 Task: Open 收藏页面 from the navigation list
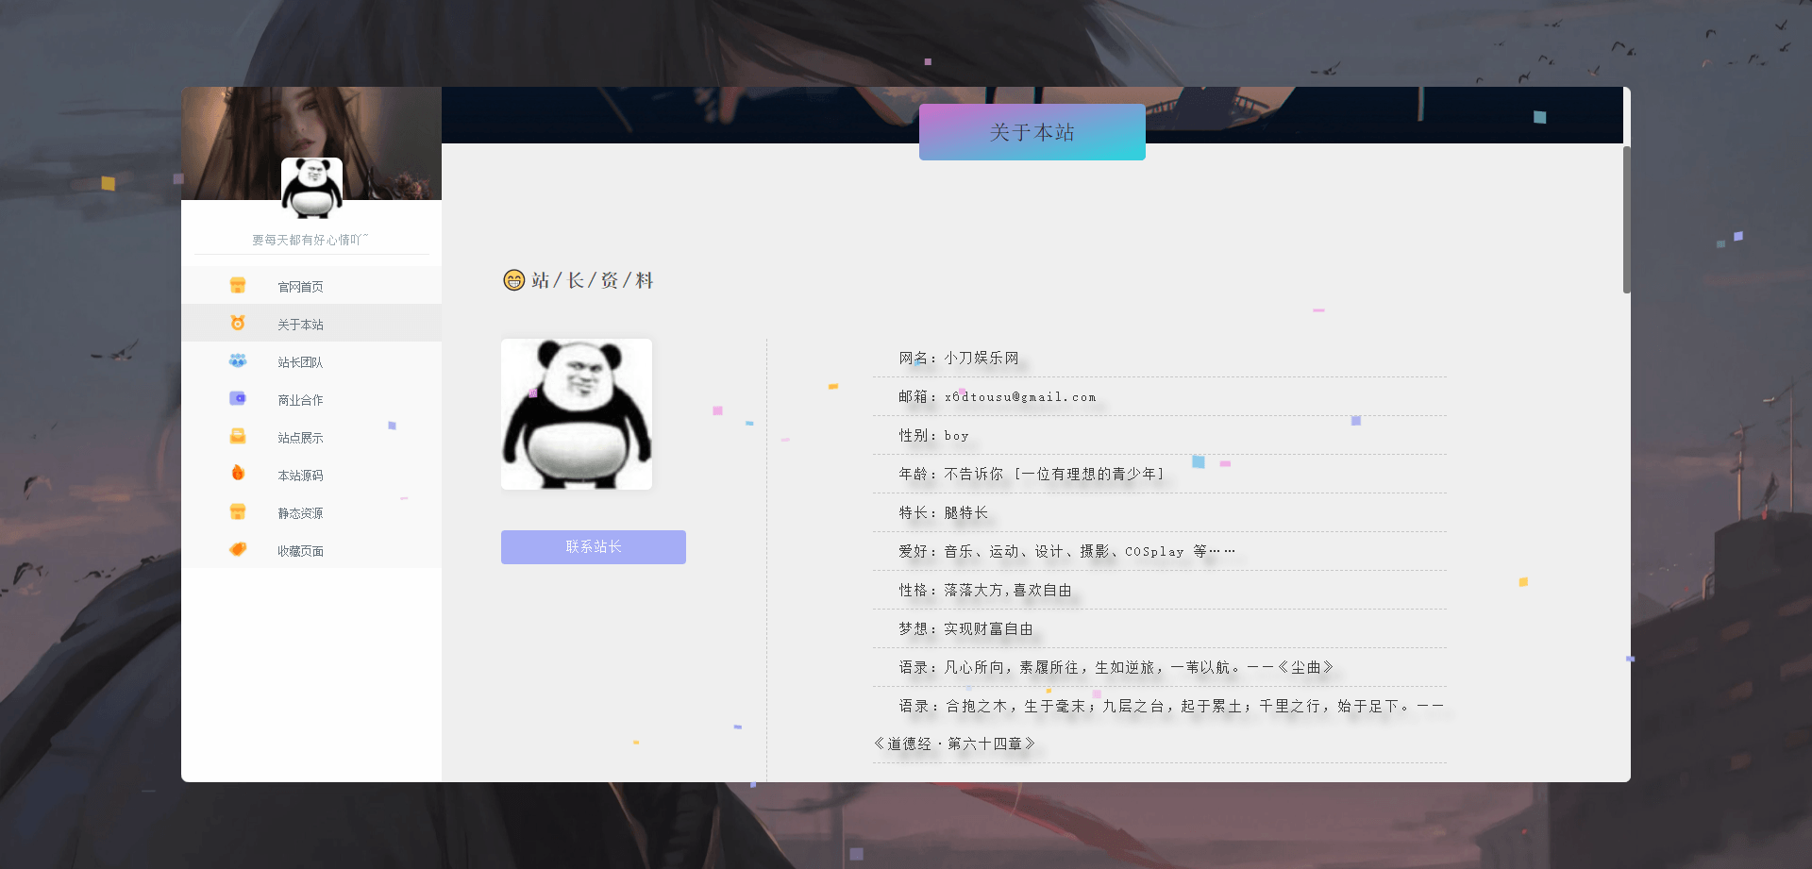[x=300, y=550]
